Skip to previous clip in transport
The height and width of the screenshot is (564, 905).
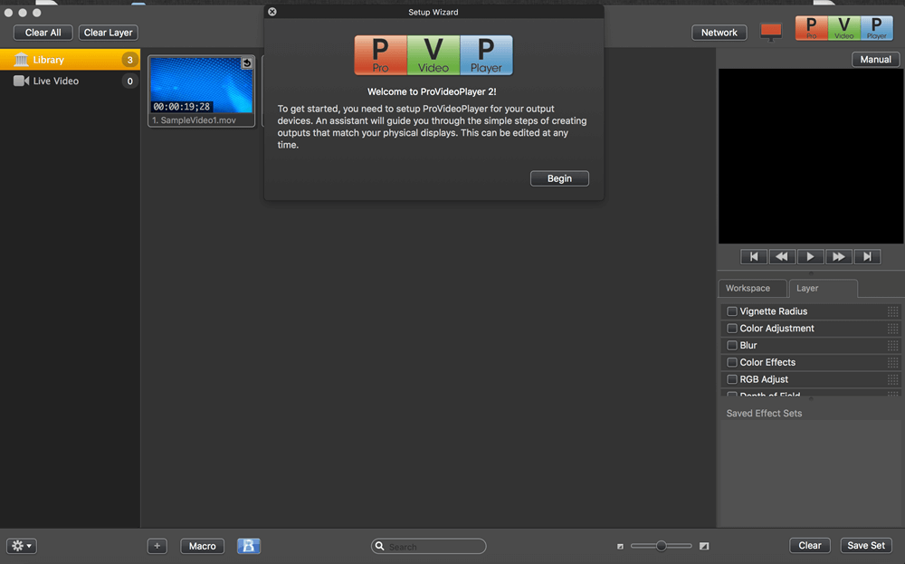(754, 256)
